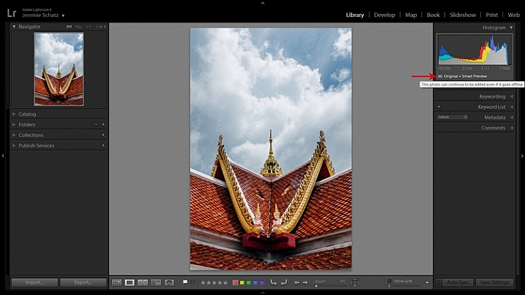Apply the blue color label

(255, 283)
